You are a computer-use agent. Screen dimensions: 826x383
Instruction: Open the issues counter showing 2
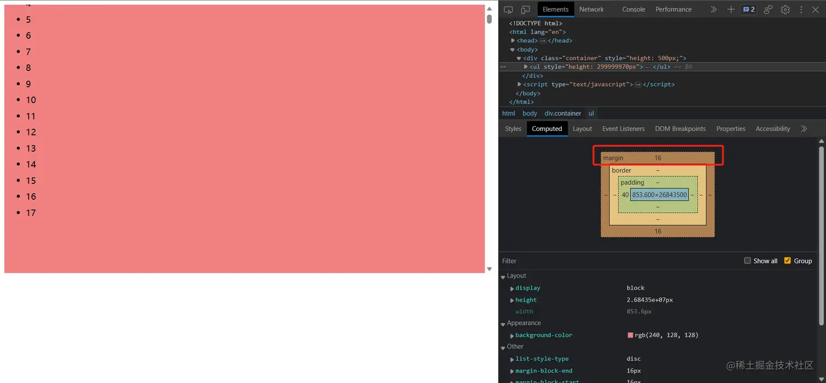tap(748, 9)
